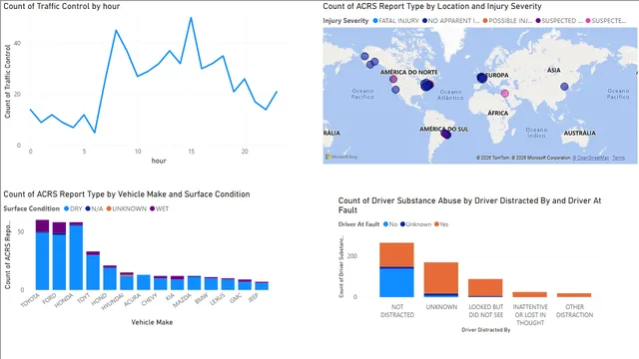Filter by Driver At Fault 'No' legend

coord(390,224)
